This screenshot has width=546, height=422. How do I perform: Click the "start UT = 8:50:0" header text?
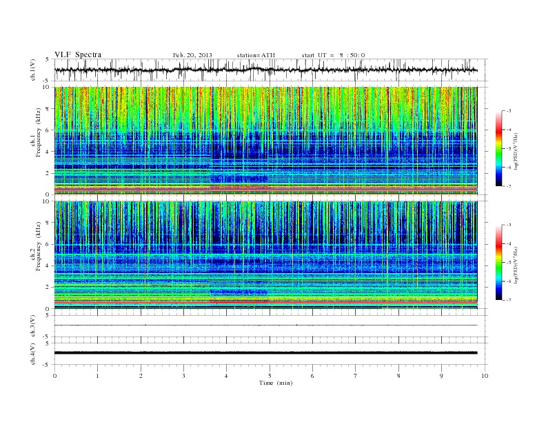pos(333,55)
